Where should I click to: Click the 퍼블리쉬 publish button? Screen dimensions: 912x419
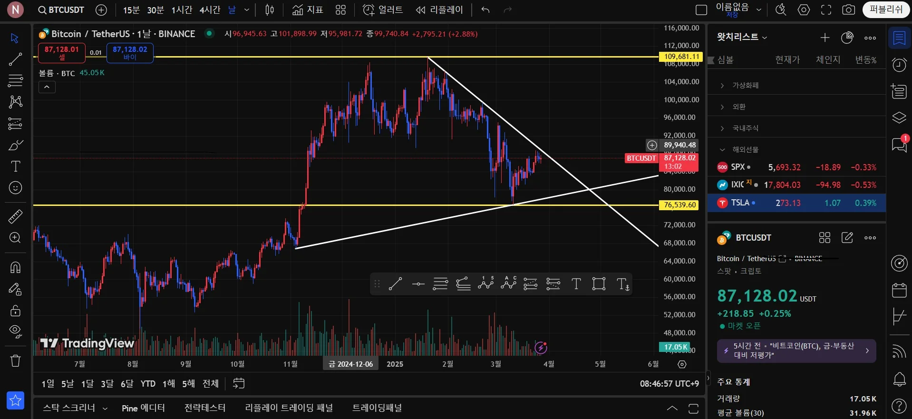886,10
